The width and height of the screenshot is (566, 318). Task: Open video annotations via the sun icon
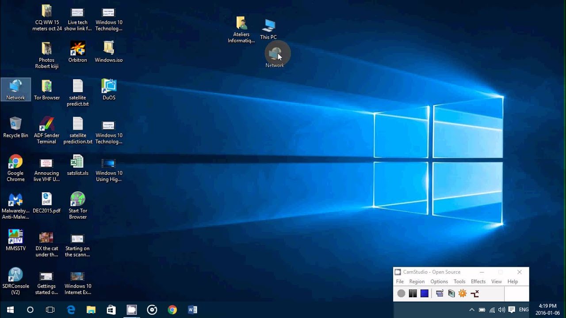point(463,293)
